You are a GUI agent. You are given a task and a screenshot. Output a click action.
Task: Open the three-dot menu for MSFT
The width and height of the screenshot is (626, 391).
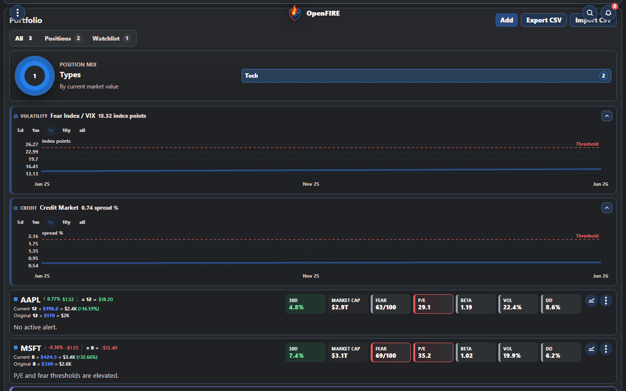click(606, 349)
